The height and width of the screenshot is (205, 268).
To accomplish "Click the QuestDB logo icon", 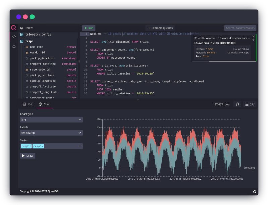I will [14, 28].
